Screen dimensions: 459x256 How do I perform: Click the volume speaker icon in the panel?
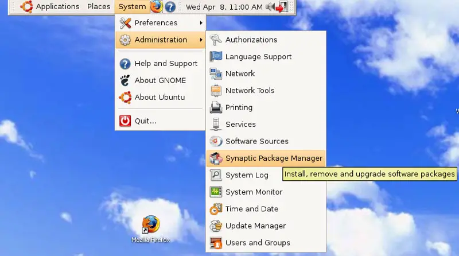(270, 7)
